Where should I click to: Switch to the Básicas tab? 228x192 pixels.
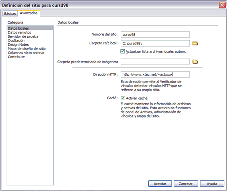pos(10,14)
